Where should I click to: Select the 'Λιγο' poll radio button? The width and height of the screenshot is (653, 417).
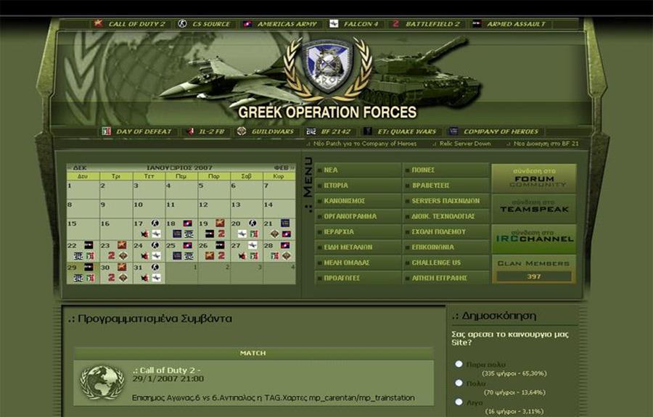[x=459, y=402]
